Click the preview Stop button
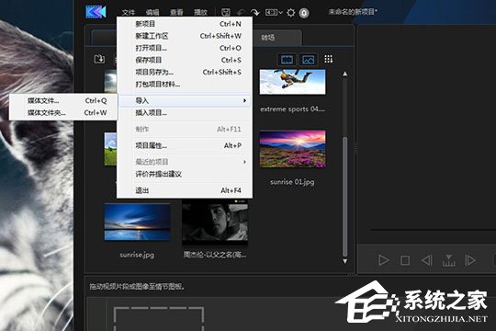Screen dimensions: 496x331 pyautogui.click(x=405, y=260)
